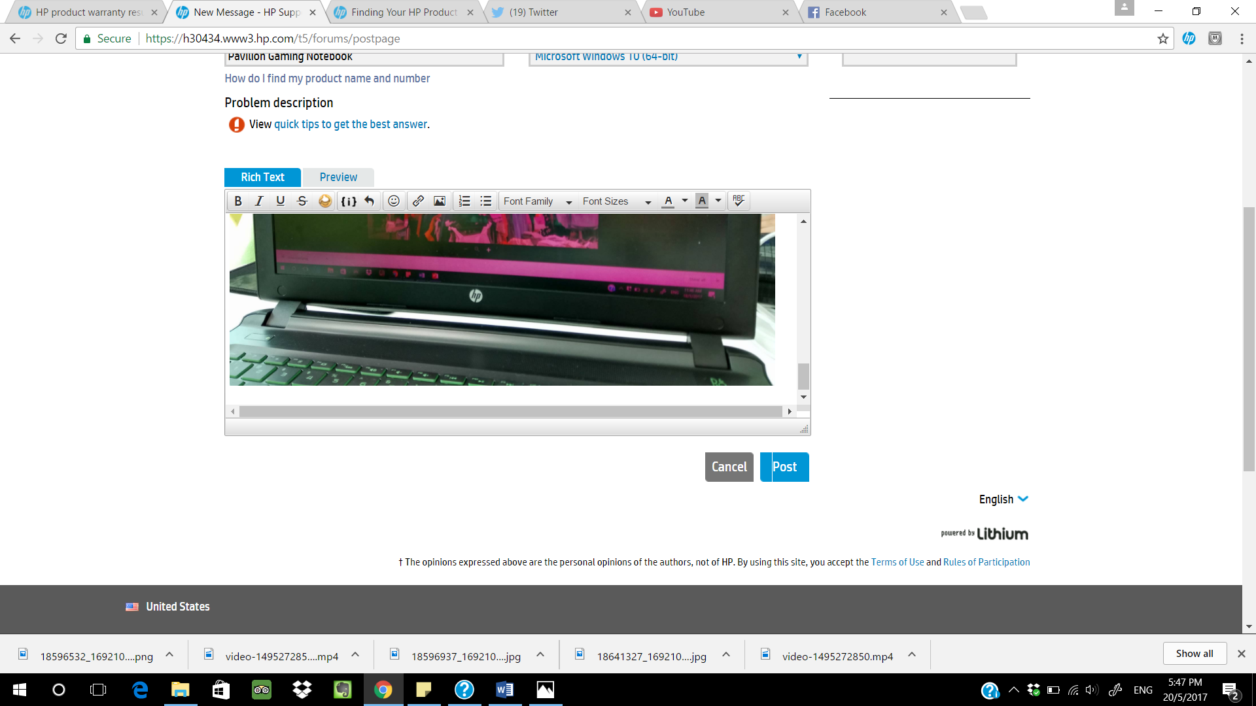Viewport: 1256px width, 706px height.
Task: Click the Code block toggle icon
Action: [347, 201]
